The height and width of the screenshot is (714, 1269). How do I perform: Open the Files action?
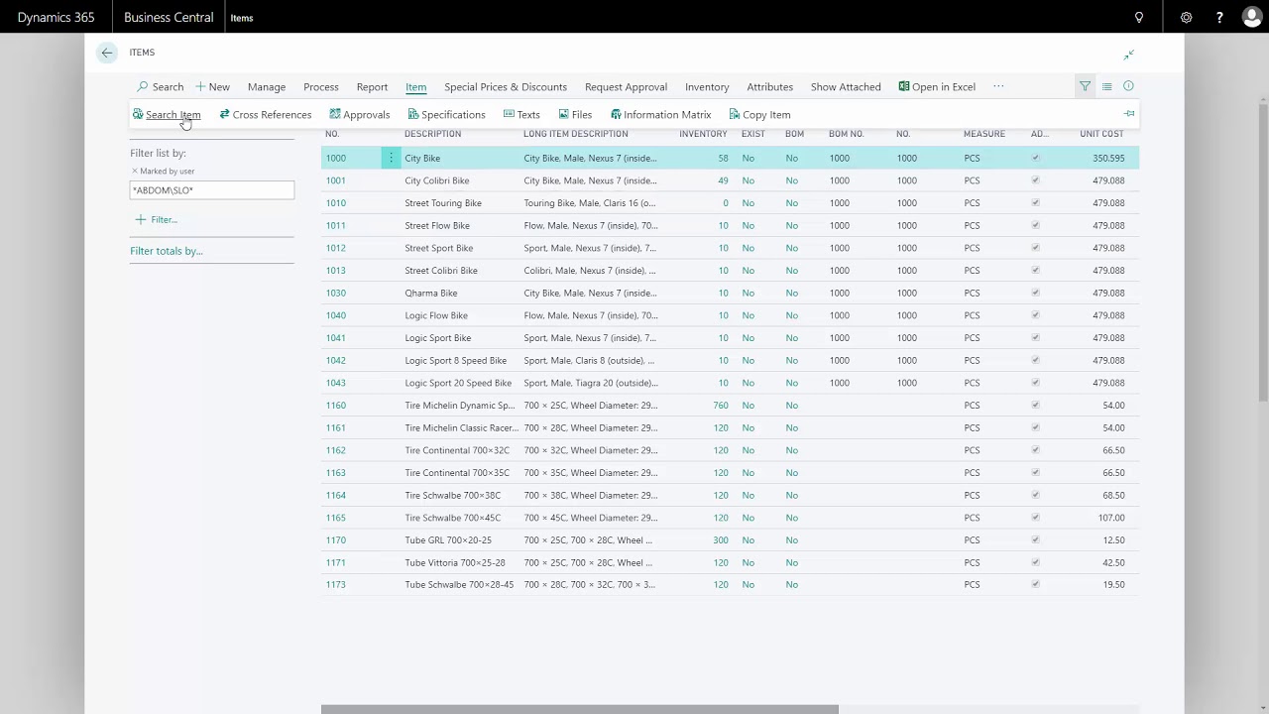pos(575,115)
